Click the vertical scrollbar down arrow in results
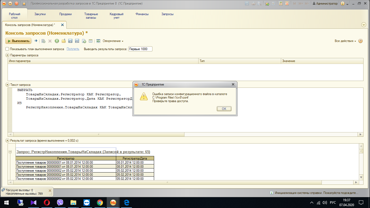Screen dimensions: 370x208 (x=361, y=177)
